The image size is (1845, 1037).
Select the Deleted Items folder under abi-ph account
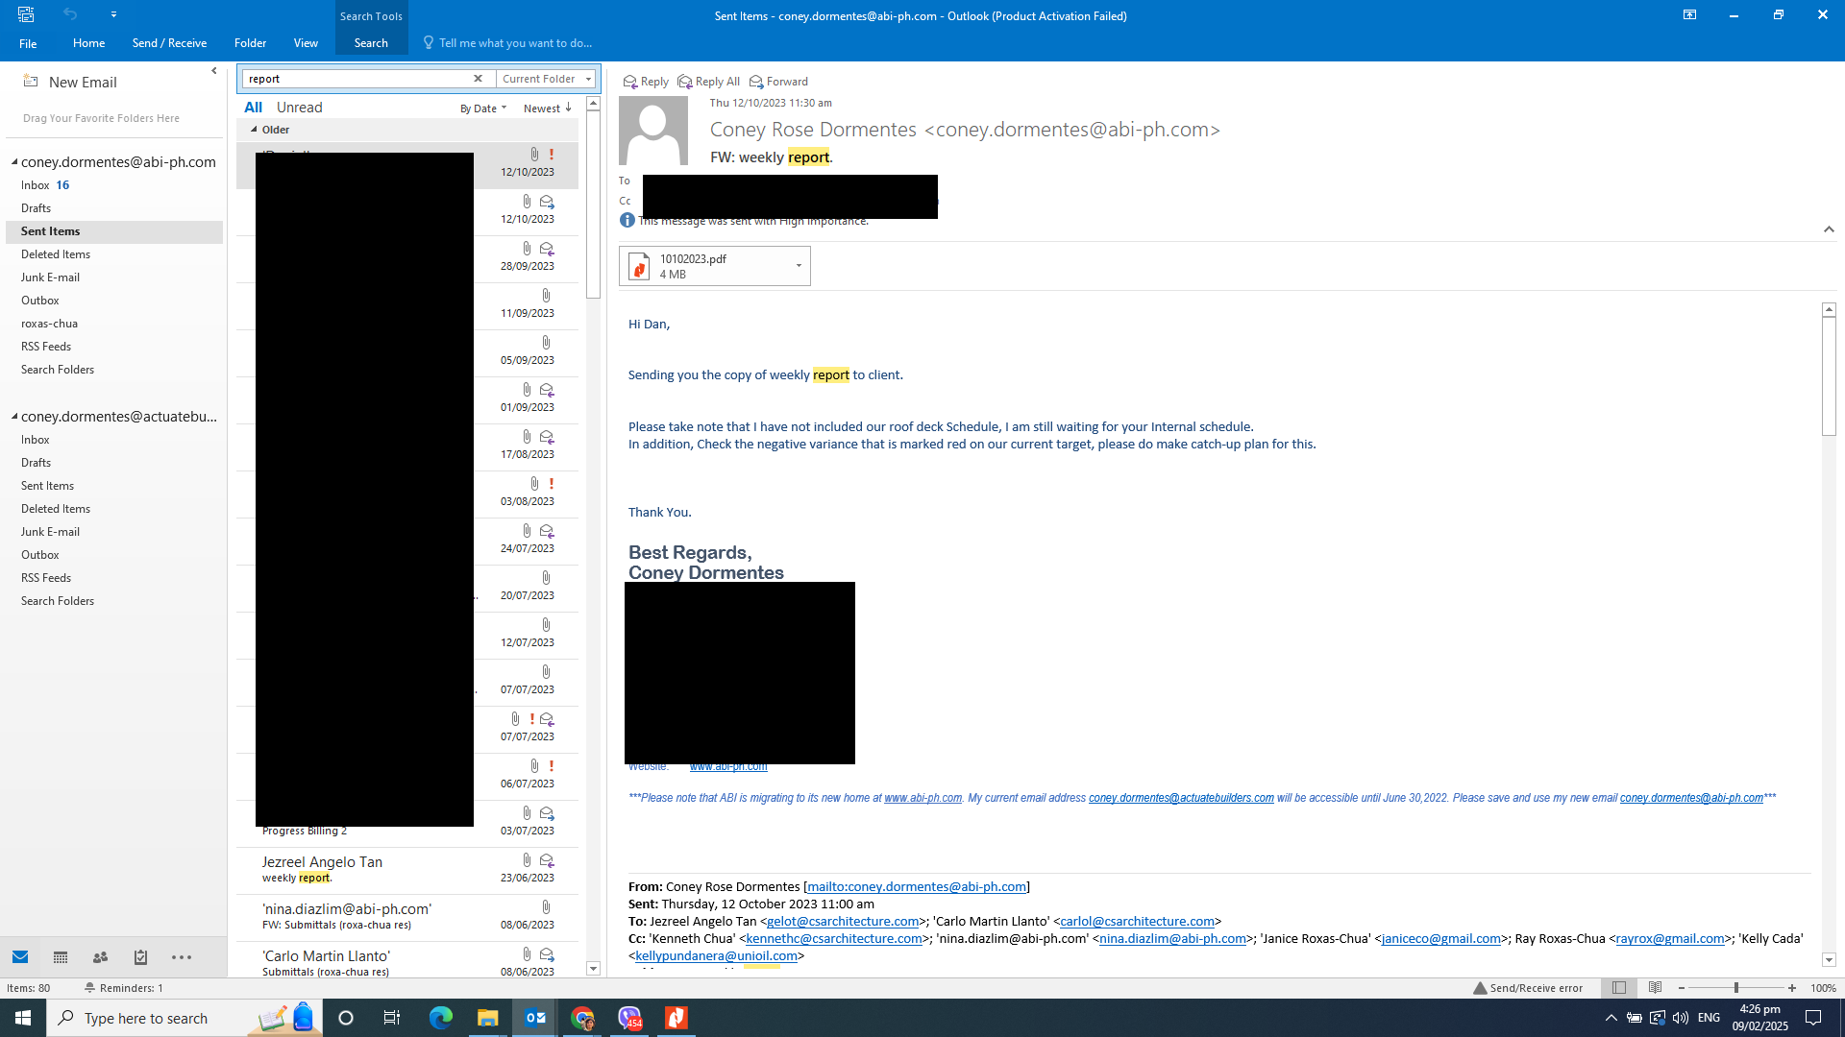(56, 254)
